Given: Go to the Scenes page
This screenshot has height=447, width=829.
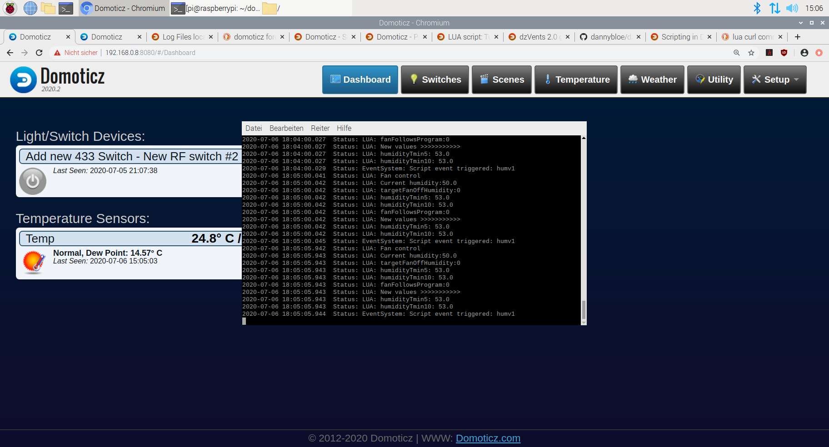Looking at the screenshot, I should point(502,79).
